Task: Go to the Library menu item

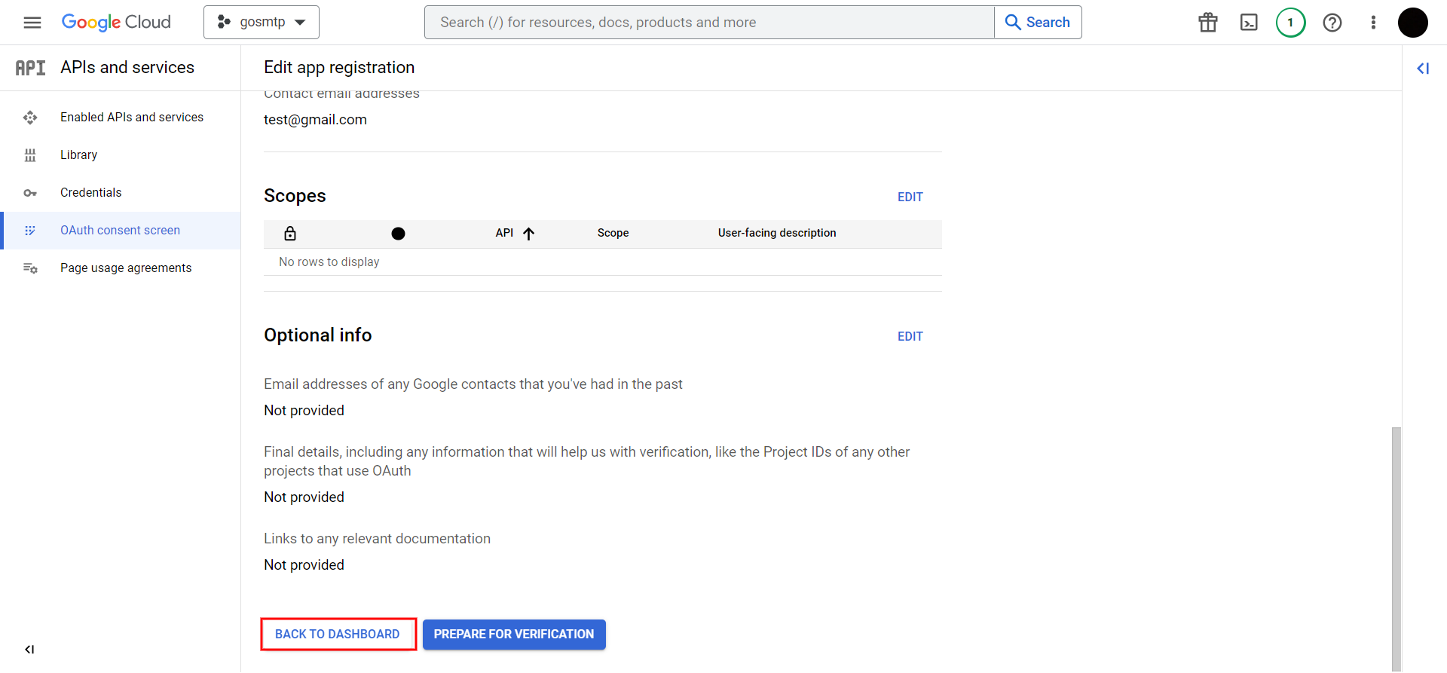Action: [x=121, y=155]
